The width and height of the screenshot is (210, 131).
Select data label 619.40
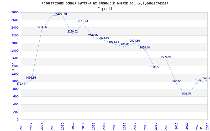point(186,94)
